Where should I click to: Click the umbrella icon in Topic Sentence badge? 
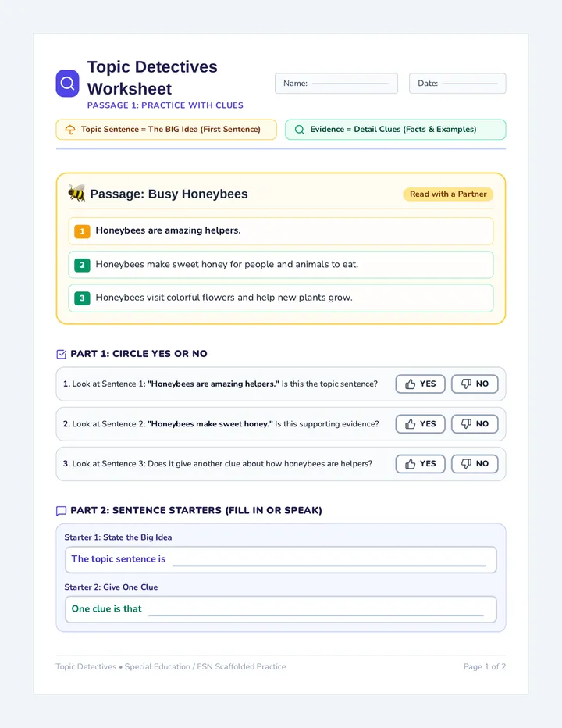[x=70, y=130]
